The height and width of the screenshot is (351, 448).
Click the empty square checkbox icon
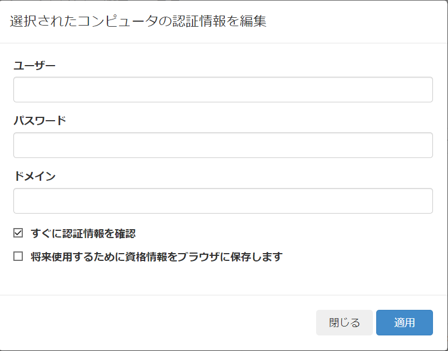tap(18, 256)
